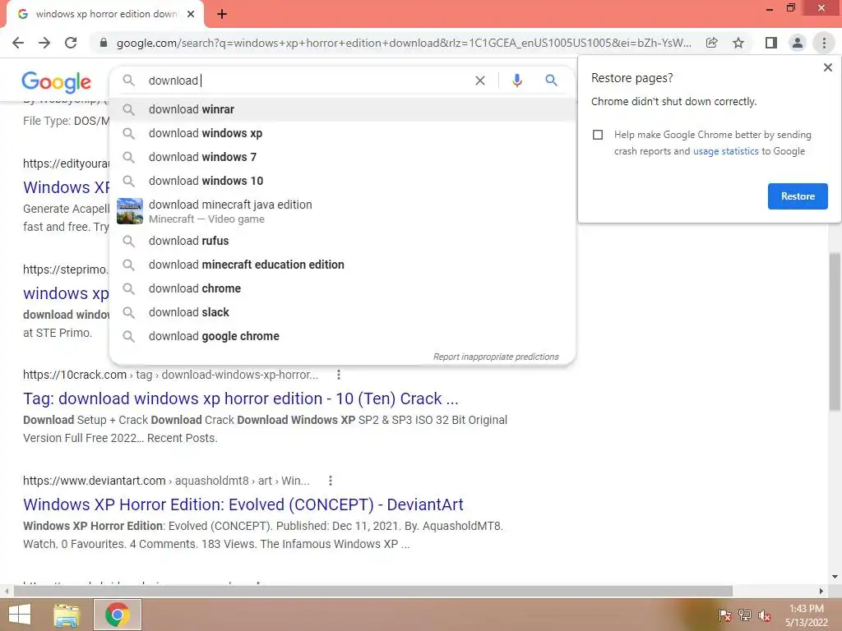Viewport: 842px width, 631px height.
Task: Choose the suggestion download windows 10
Action: 342,181
